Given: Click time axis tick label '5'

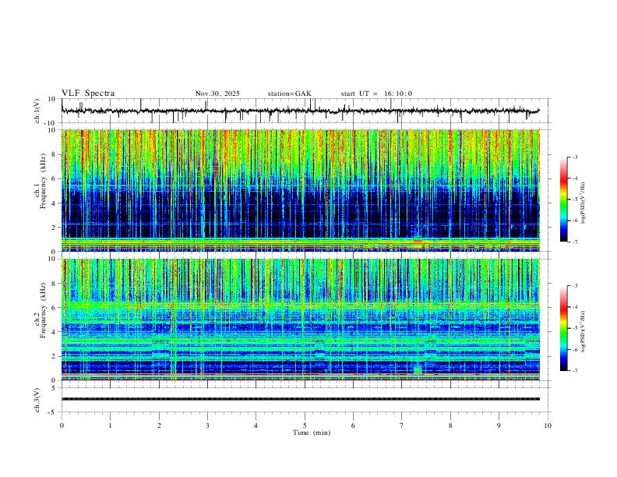Looking at the screenshot, I should coord(305,426).
